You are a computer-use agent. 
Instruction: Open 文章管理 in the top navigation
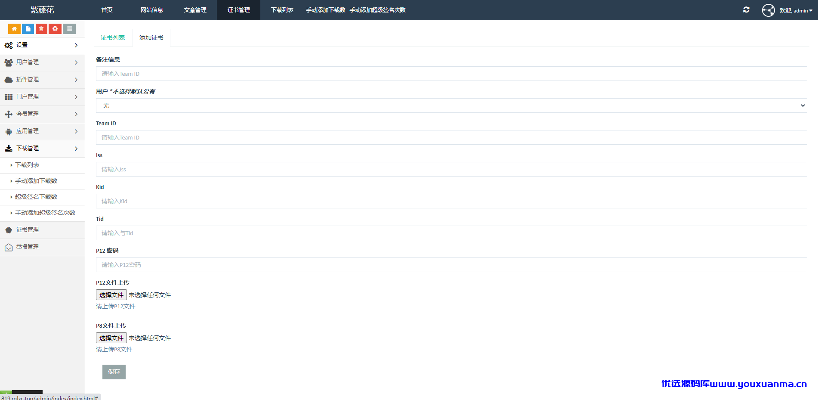tap(195, 10)
